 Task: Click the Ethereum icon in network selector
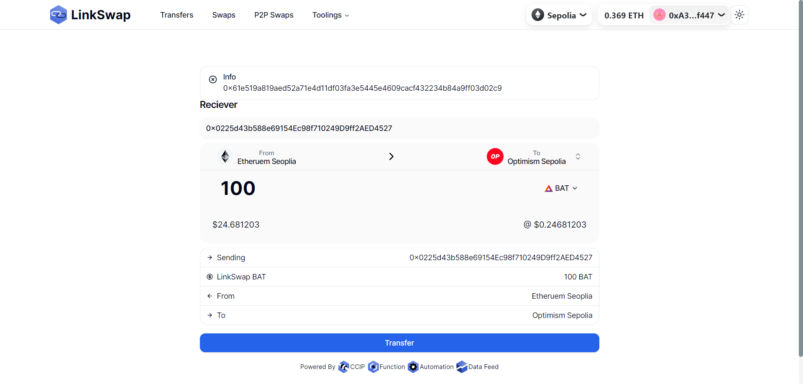538,15
